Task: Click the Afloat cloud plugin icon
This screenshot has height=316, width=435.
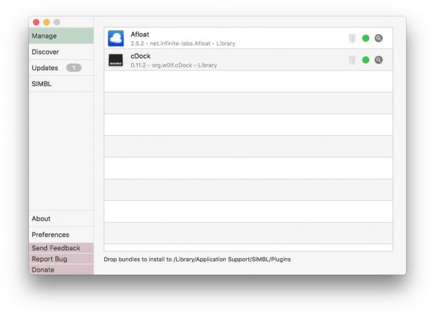Action: coord(116,38)
